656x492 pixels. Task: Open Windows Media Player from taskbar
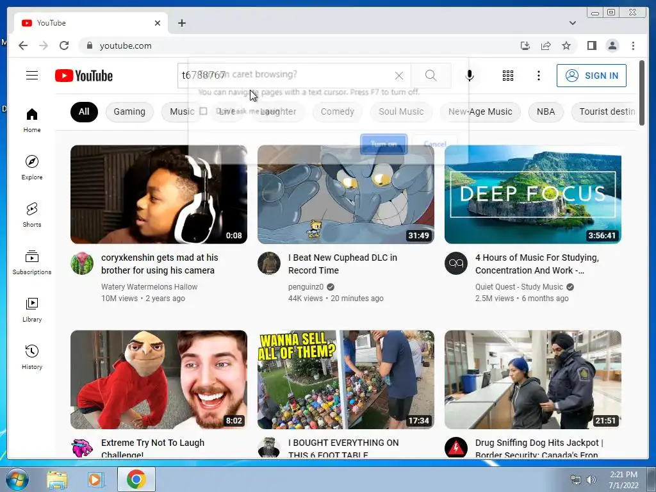pos(95,479)
